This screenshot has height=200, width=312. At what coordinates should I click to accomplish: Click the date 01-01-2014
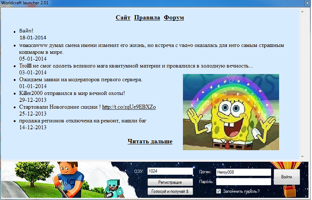(x=33, y=86)
